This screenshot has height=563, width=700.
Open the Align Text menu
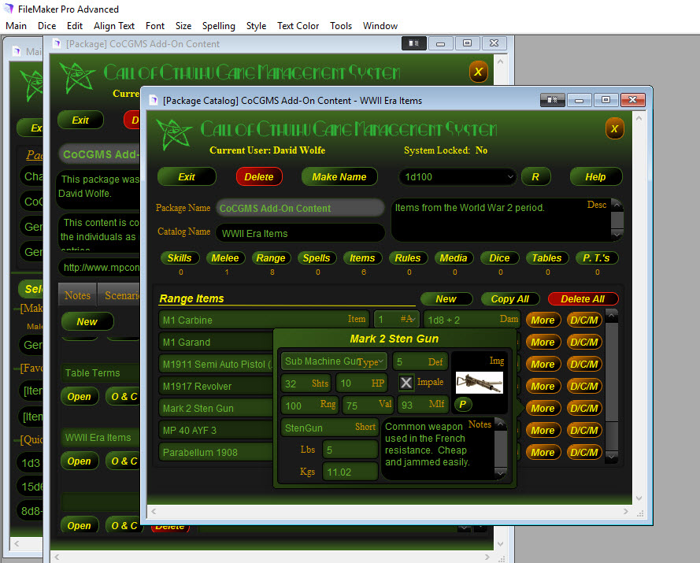[114, 26]
